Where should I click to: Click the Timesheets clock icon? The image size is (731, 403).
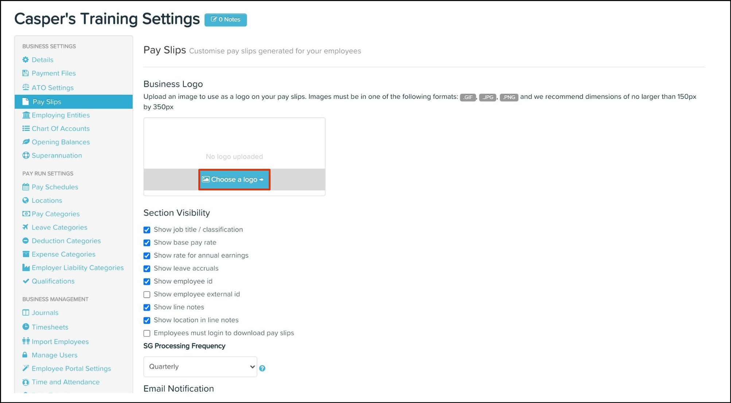tap(26, 327)
